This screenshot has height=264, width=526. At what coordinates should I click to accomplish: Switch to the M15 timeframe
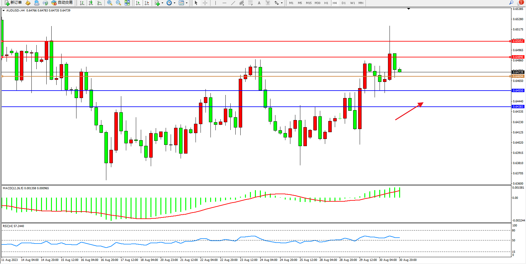(x=308, y=3)
